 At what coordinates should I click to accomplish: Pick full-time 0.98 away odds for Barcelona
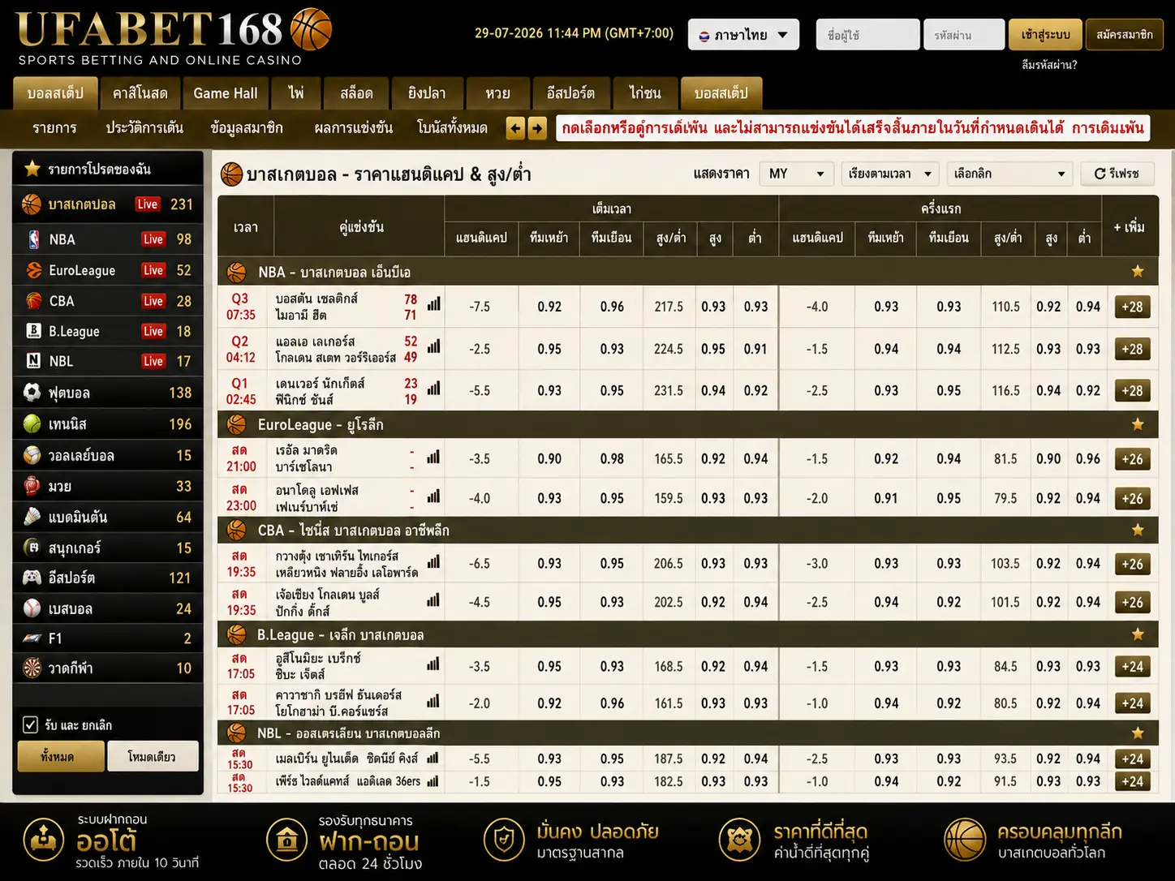tap(612, 459)
